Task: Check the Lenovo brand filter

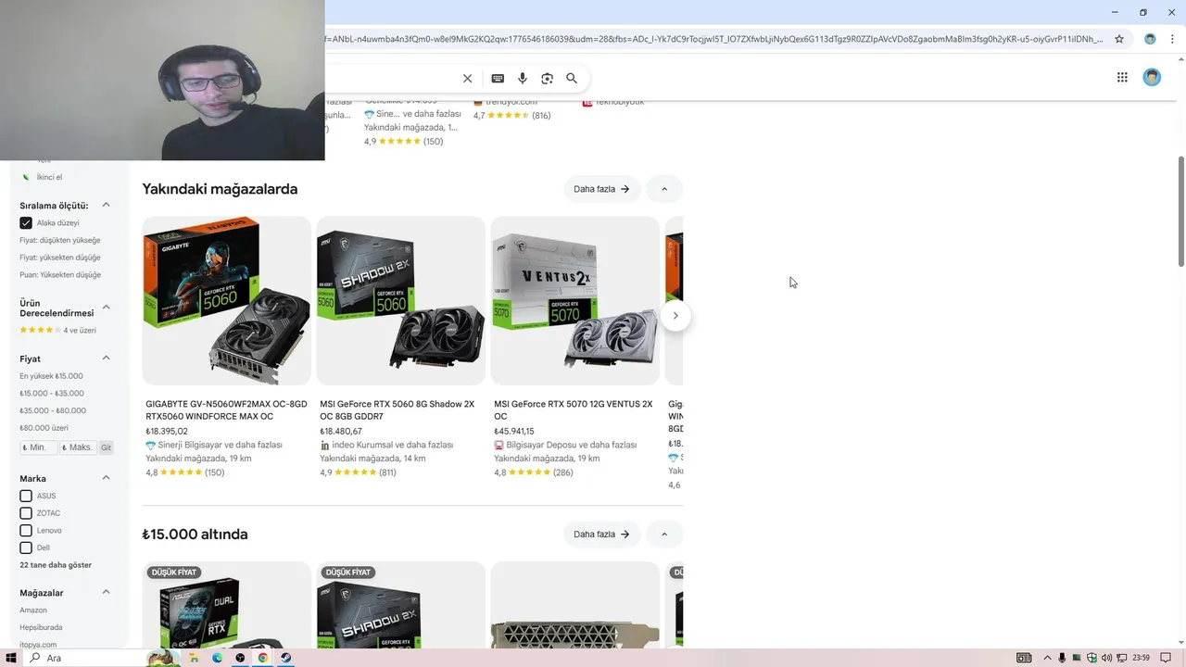Action: tap(26, 531)
